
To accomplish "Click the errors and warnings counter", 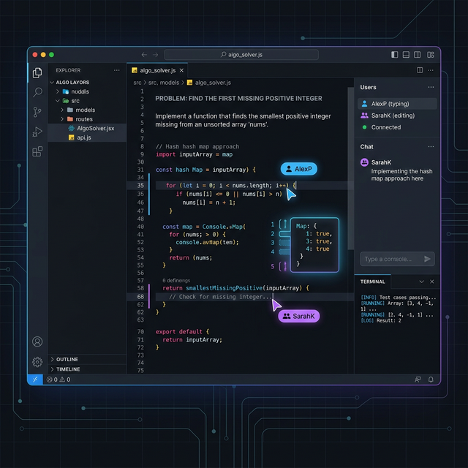I will [x=58, y=380].
